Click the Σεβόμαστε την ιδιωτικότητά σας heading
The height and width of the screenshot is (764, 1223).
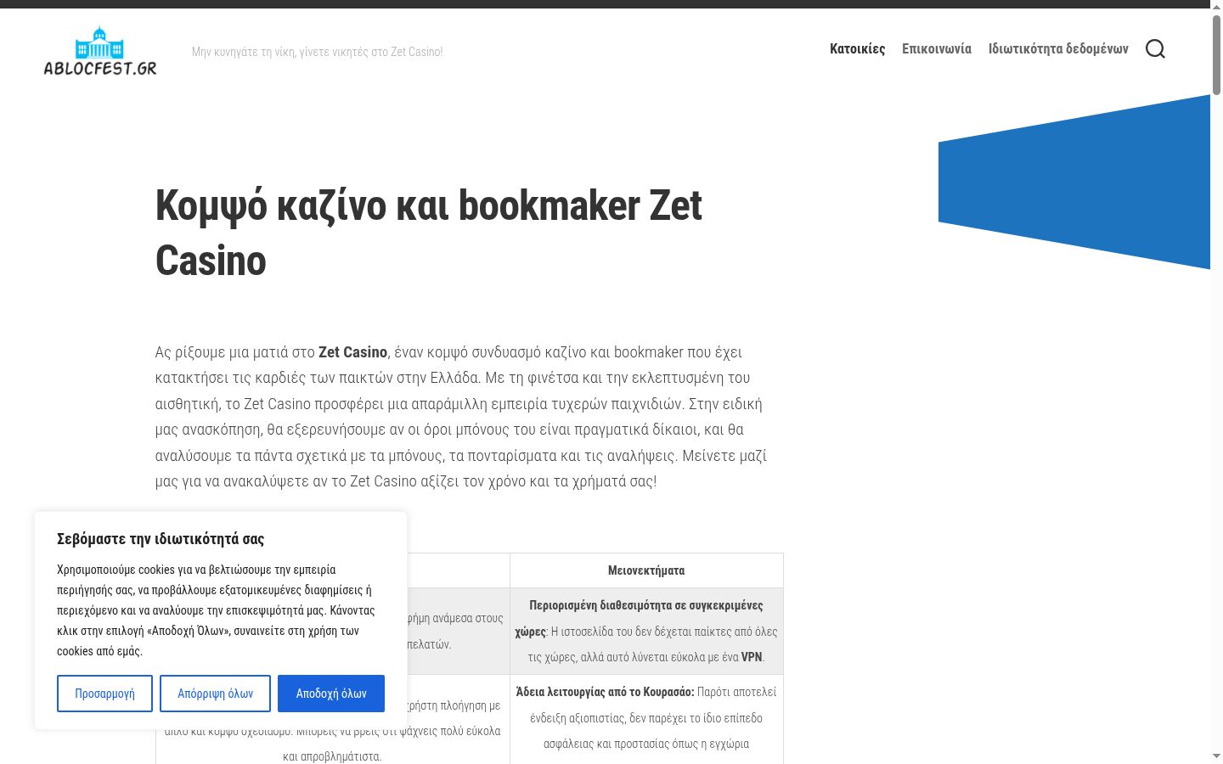point(161,539)
